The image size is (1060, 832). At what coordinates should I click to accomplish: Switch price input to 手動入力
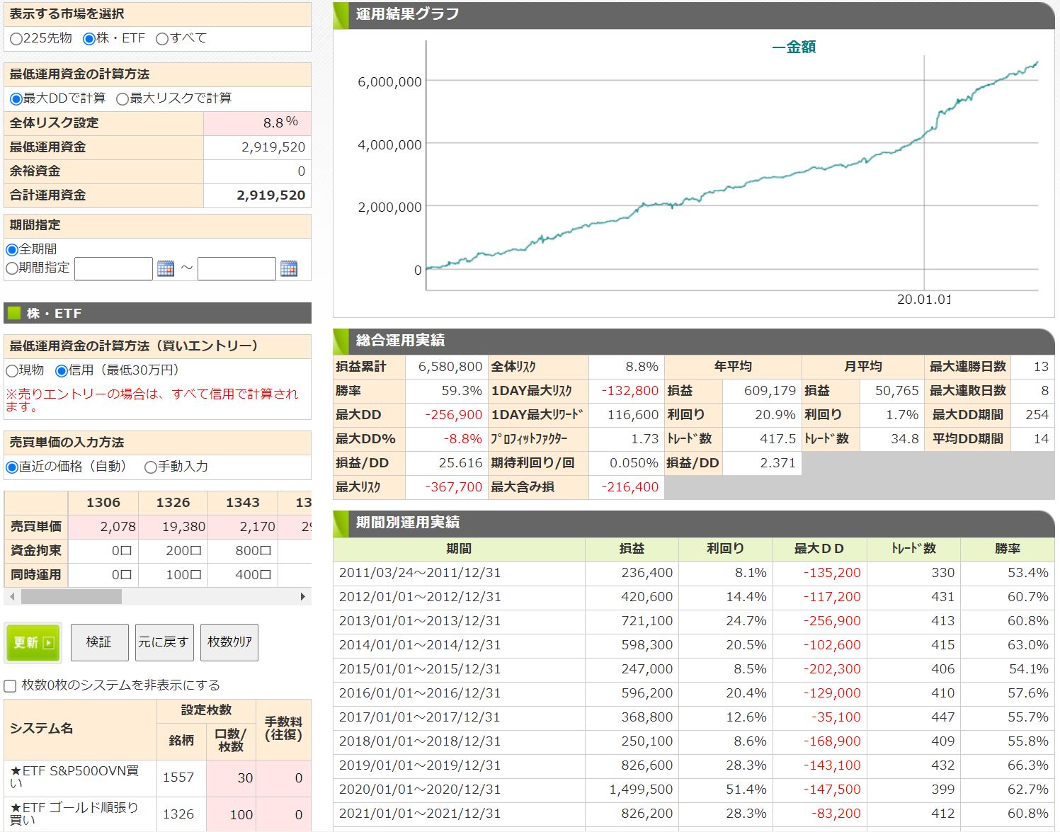coord(151,467)
